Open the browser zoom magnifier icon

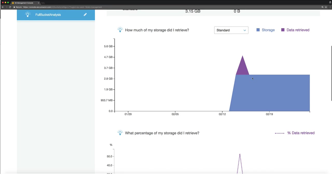(322, 7)
